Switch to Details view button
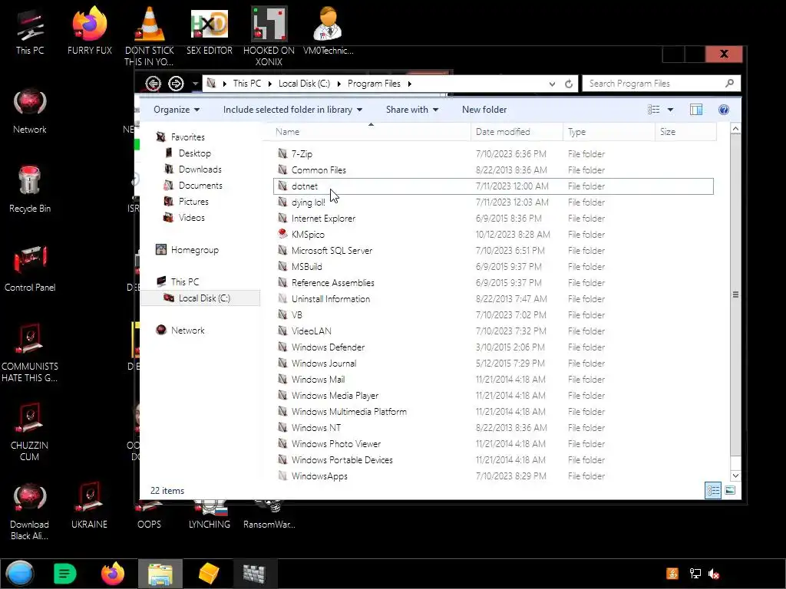This screenshot has width=786, height=589. pyautogui.click(x=713, y=490)
